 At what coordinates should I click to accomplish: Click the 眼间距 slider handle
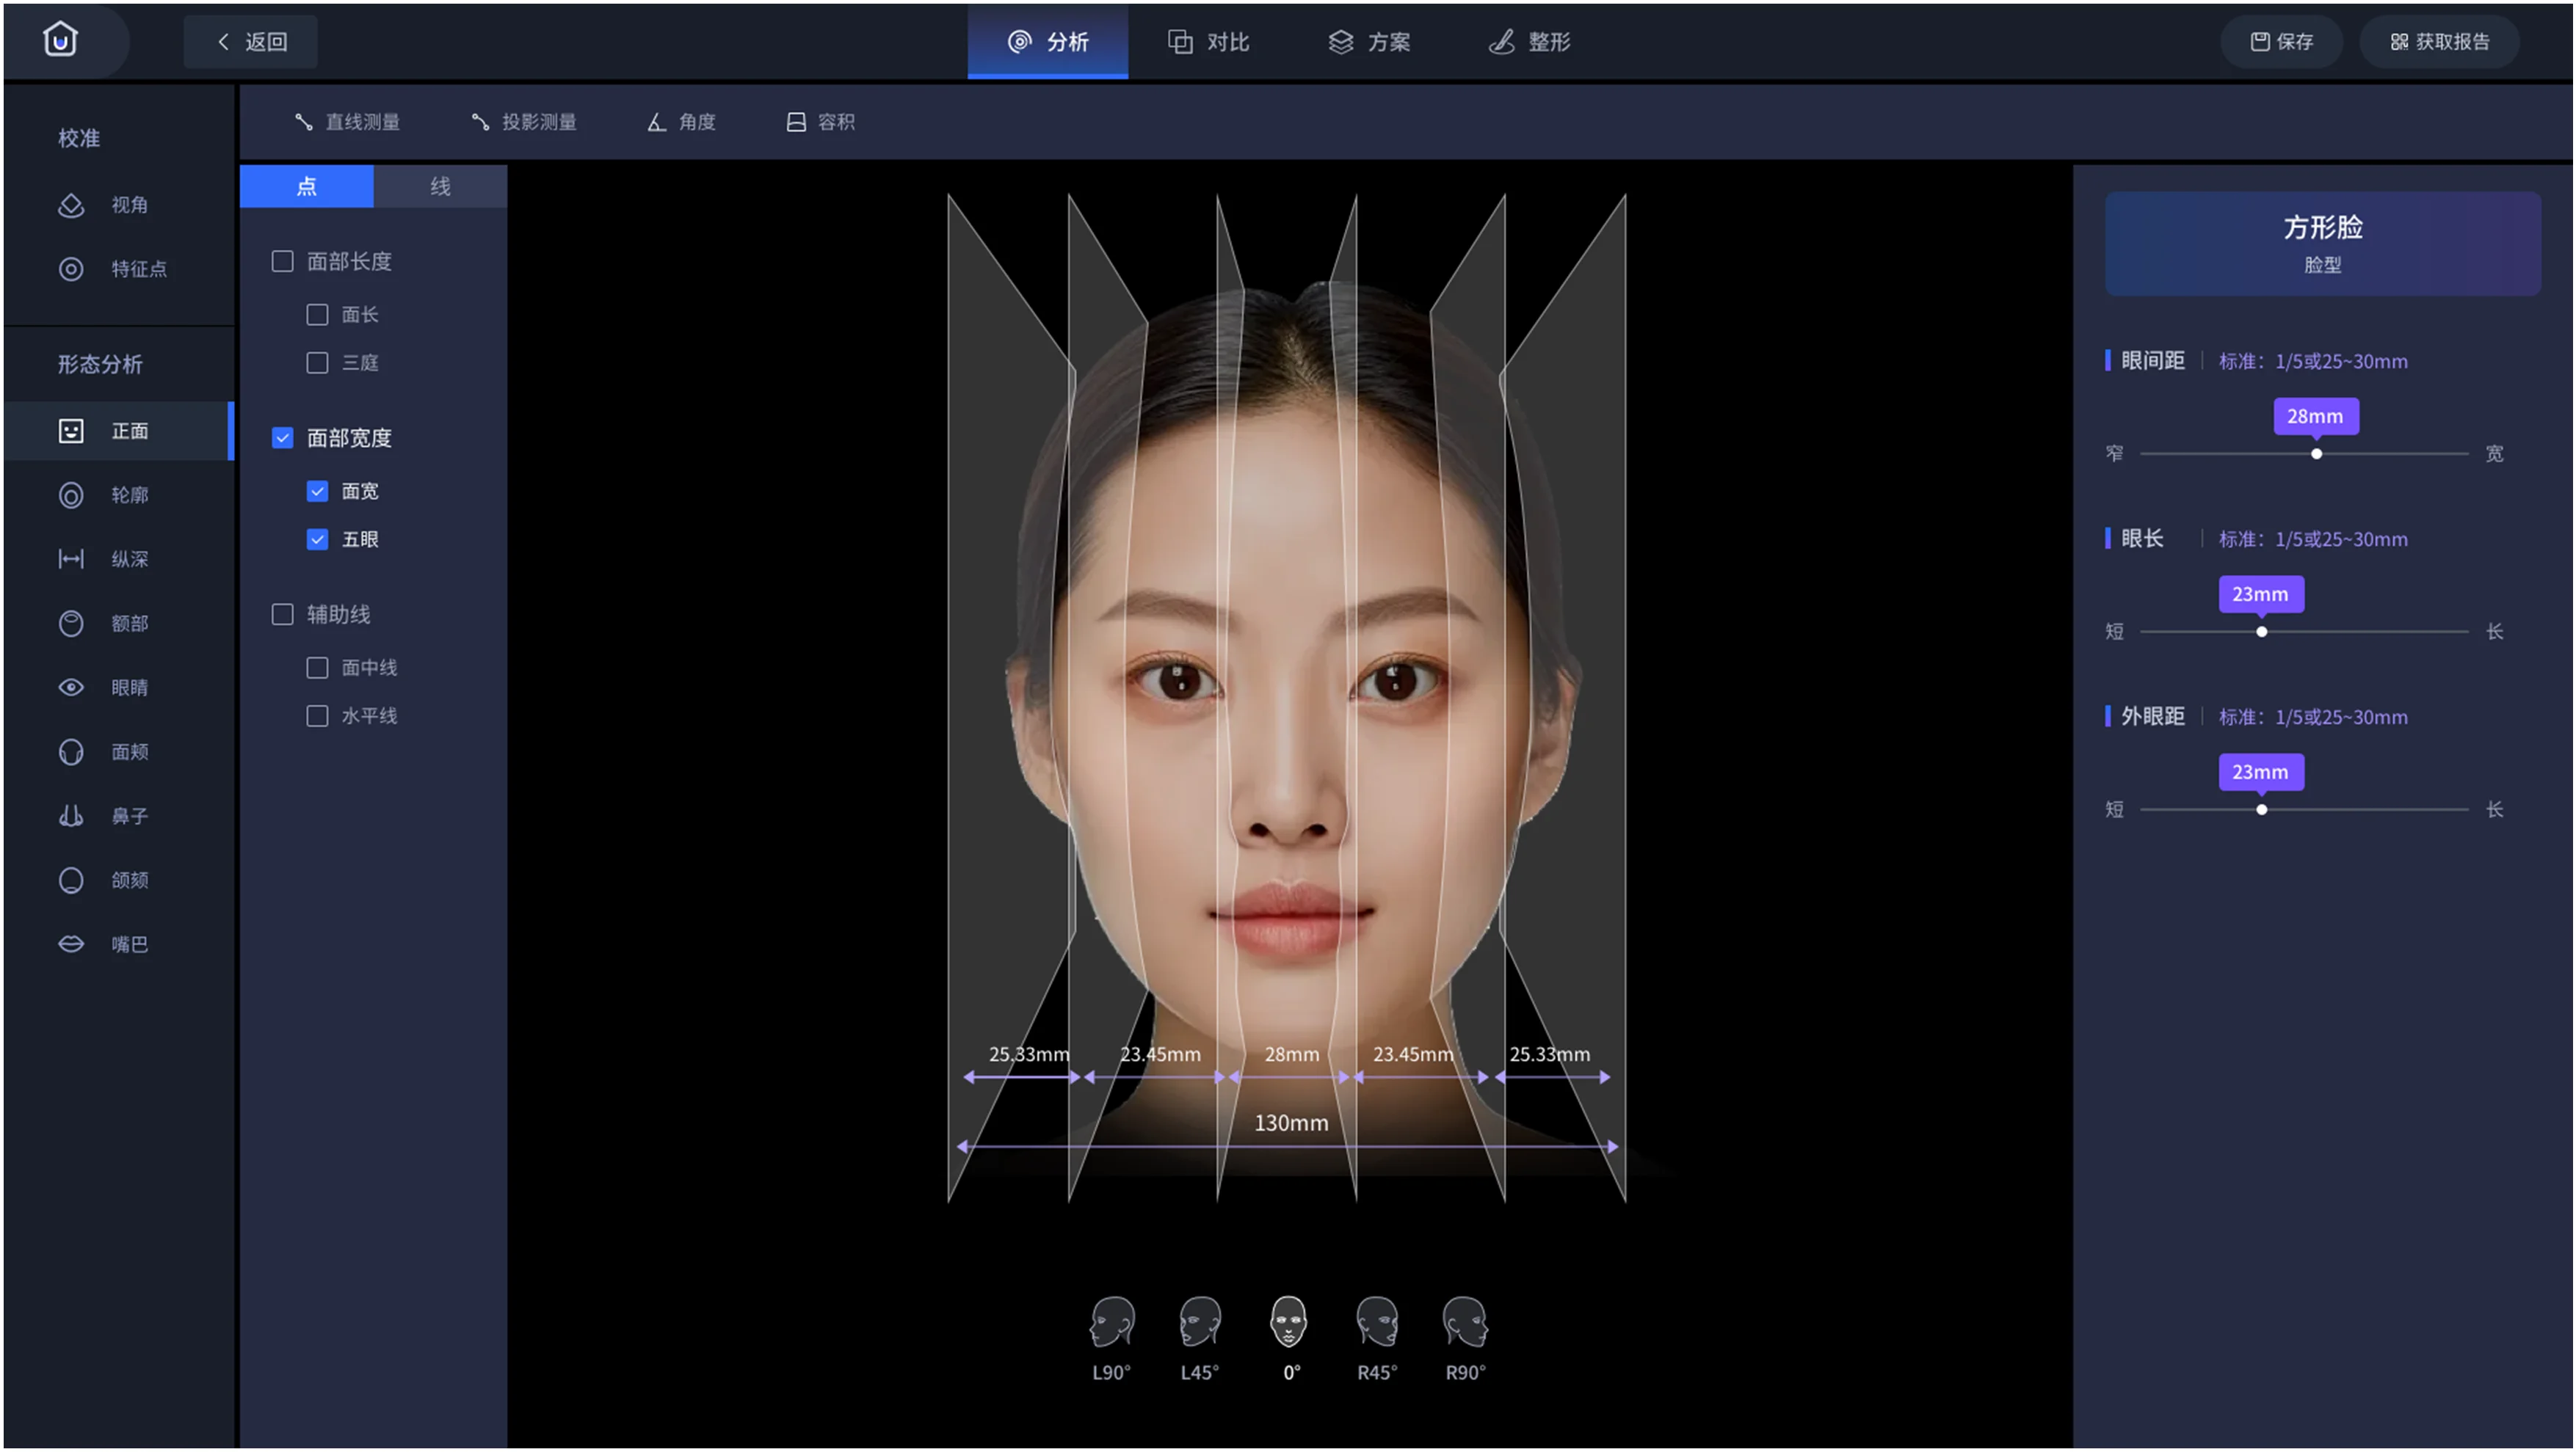[x=2316, y=455]
